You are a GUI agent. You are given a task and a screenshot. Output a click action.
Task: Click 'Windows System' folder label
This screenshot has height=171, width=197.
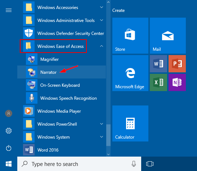[54, 137]
